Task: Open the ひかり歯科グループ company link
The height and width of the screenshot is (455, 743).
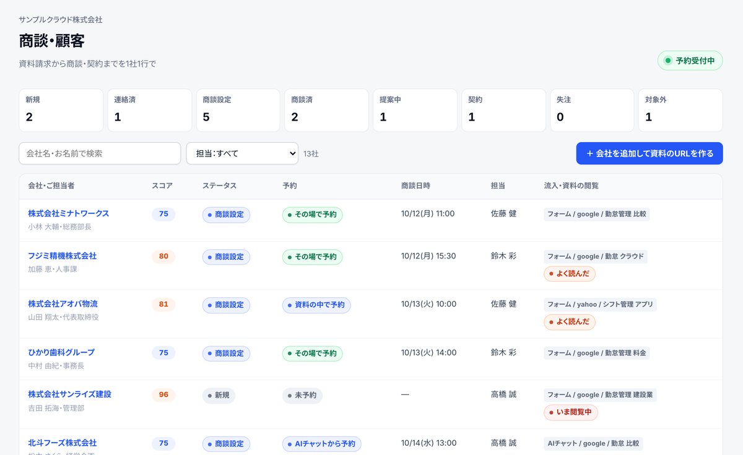Action: [61, 352]
